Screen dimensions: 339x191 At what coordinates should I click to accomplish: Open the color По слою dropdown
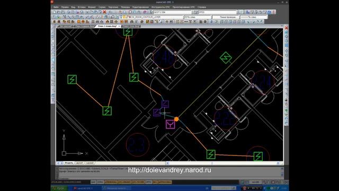(x=198, y=17)
